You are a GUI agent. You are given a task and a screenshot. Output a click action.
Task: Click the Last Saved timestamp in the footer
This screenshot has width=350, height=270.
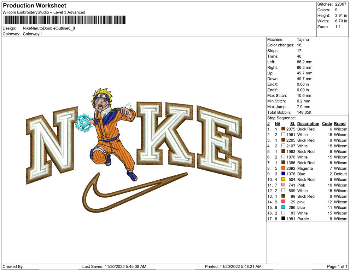(114, 266)
